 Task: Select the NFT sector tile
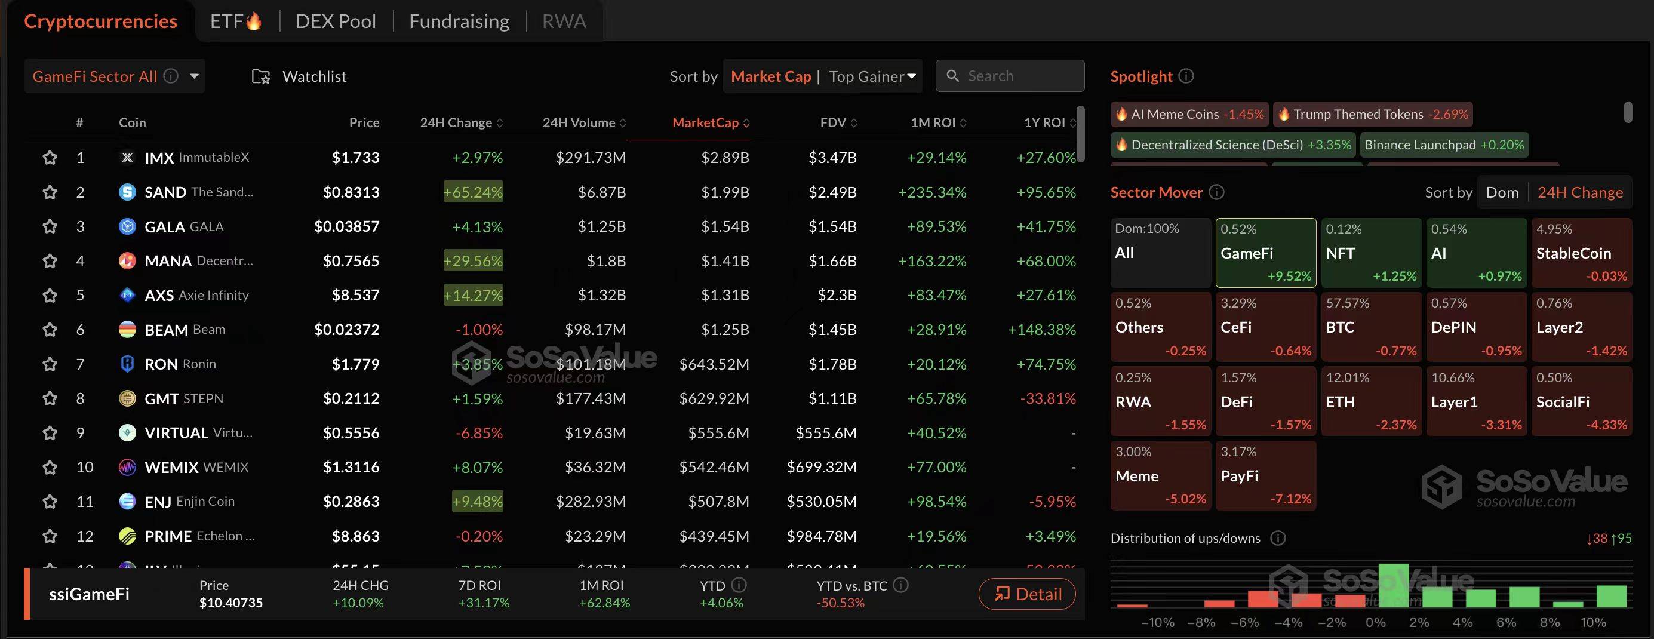tap(1371, 253)
